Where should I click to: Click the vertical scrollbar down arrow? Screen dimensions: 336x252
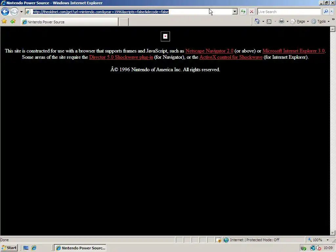(x=333, y=233)
